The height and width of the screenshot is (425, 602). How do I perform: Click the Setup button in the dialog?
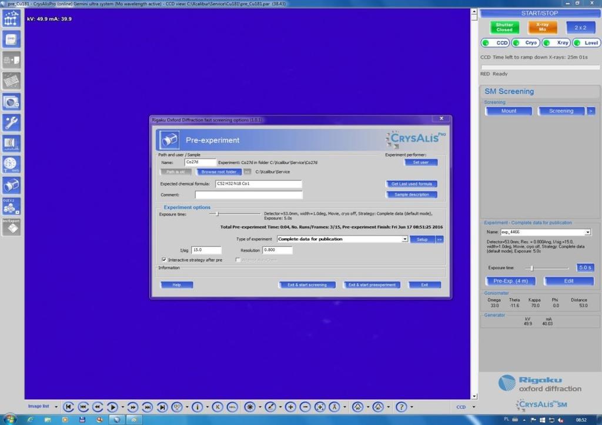422,239
